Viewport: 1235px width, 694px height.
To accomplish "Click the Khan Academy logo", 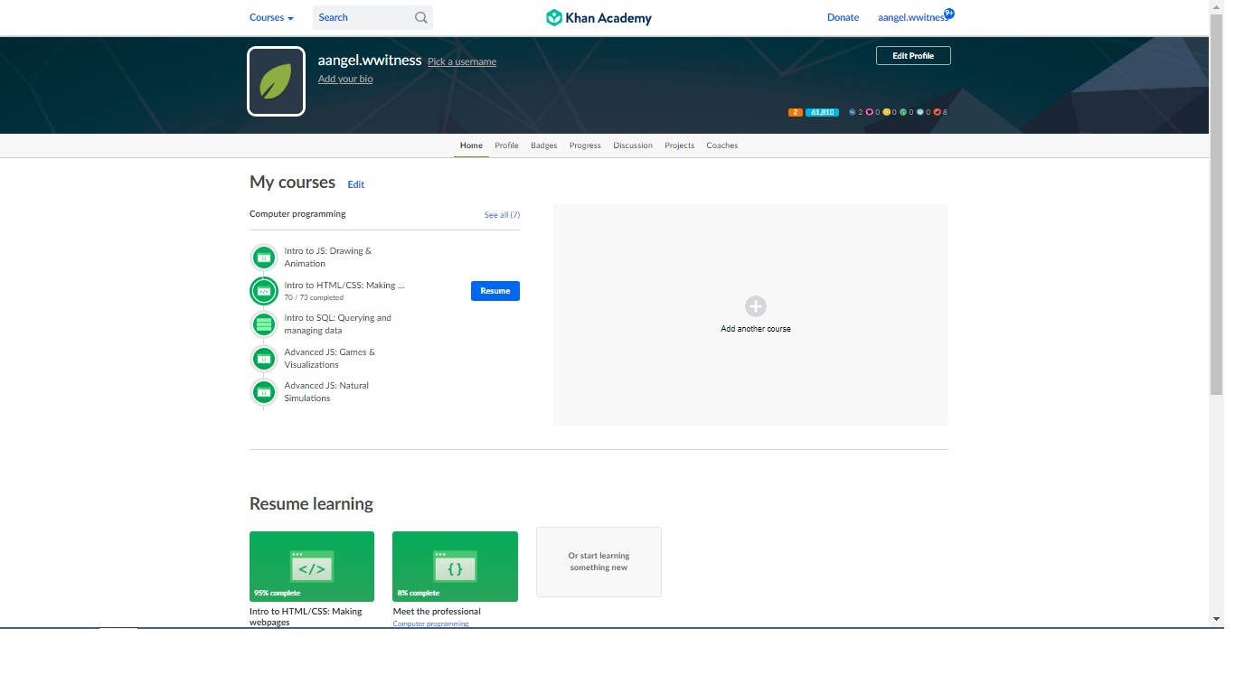I will [599, 17].
